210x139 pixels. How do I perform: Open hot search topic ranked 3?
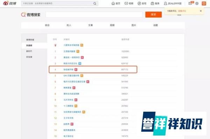[70, 63]
